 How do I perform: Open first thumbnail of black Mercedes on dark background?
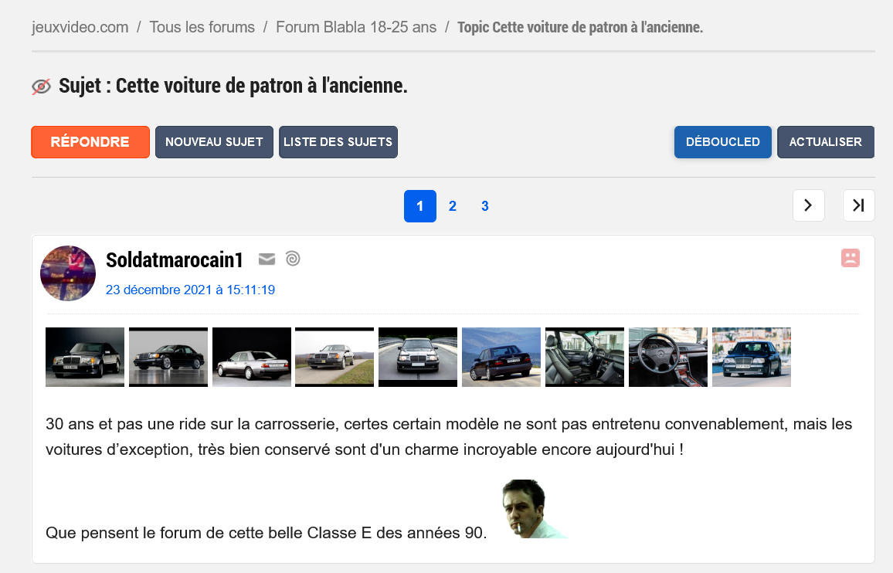85,357
